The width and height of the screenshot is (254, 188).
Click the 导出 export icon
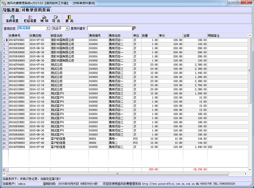[56, 18]
